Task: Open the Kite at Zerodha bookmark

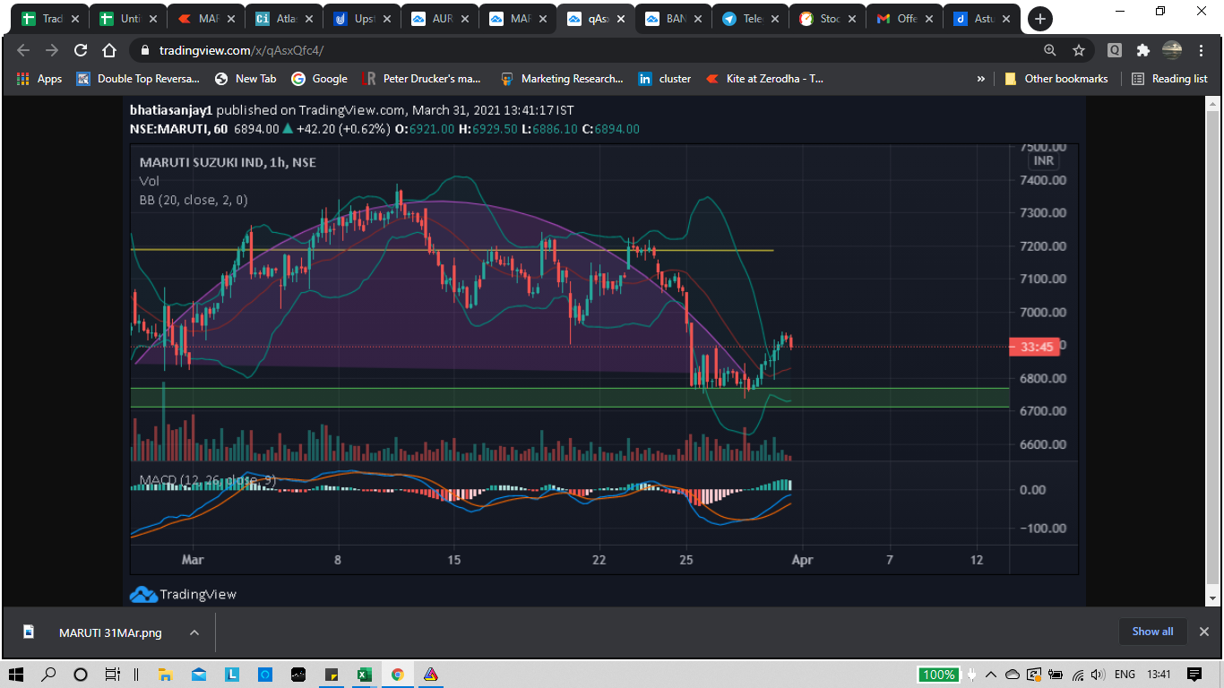Action: click(764, 79)
